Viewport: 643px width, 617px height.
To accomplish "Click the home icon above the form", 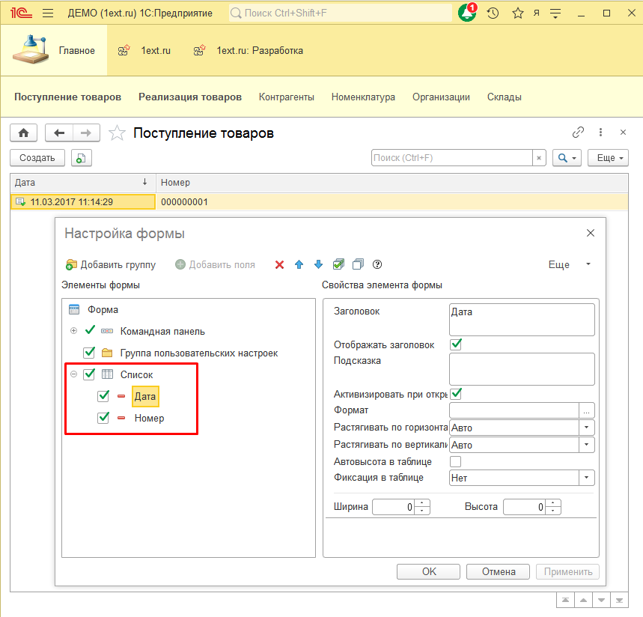I will click(23, 133).
